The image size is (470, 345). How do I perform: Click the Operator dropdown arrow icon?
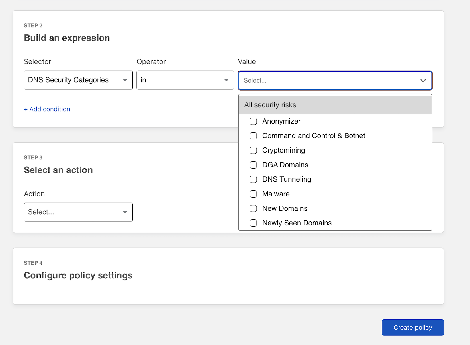pos(226,80)
